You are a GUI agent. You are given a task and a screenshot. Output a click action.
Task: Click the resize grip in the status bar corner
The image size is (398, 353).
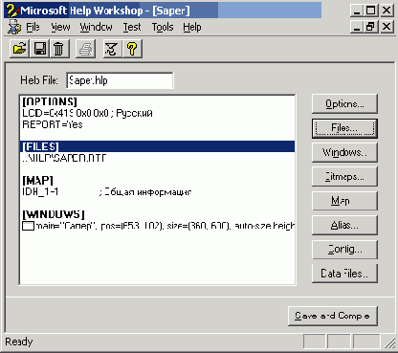(389, 342)
